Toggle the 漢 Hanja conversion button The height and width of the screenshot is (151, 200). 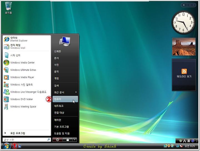tap(189, 141)
